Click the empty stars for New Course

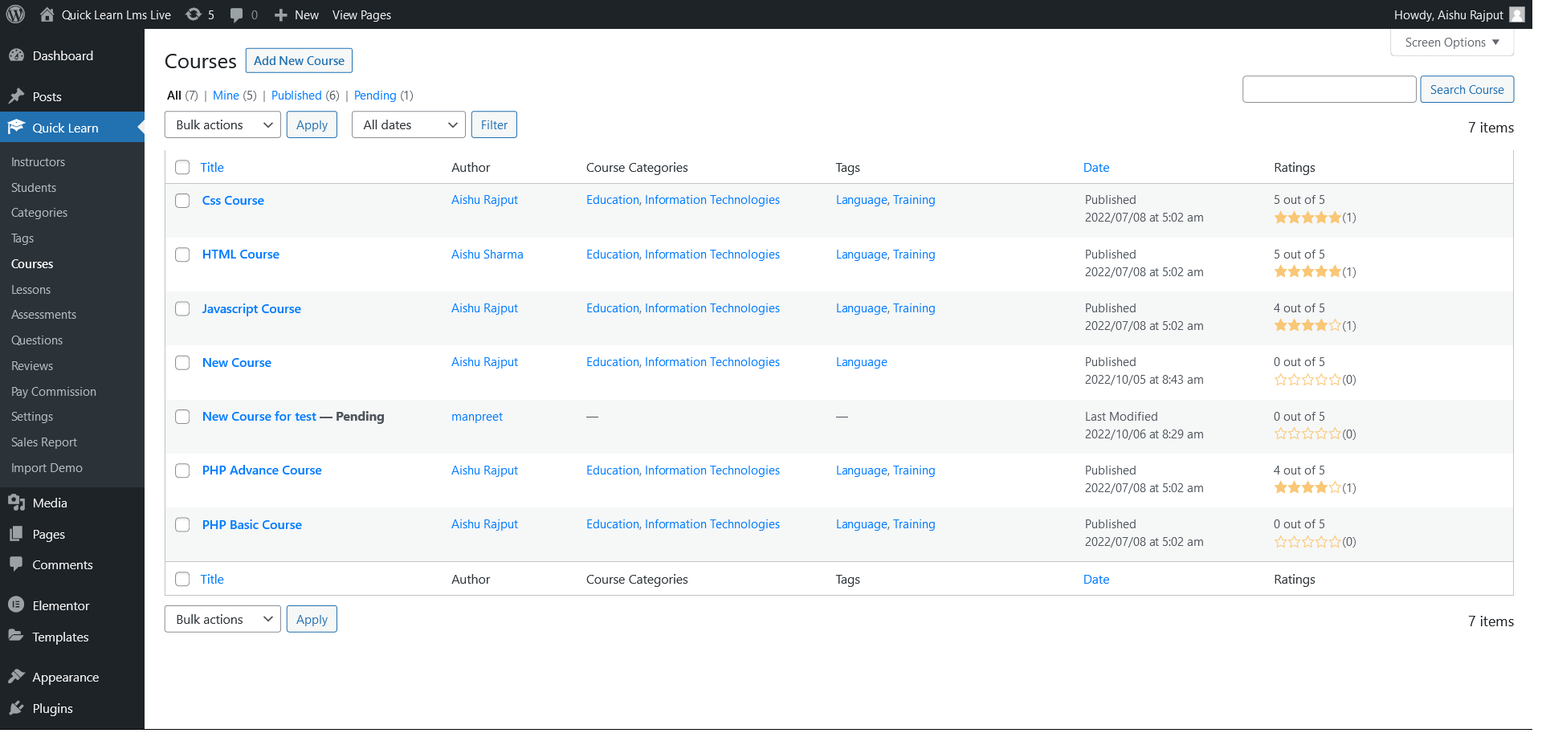(x=1307, y=379)
